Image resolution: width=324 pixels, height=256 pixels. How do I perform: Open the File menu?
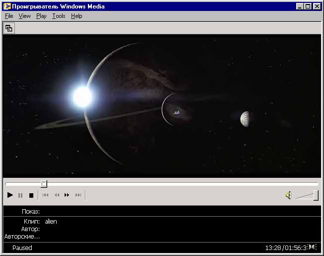[9, 16]
